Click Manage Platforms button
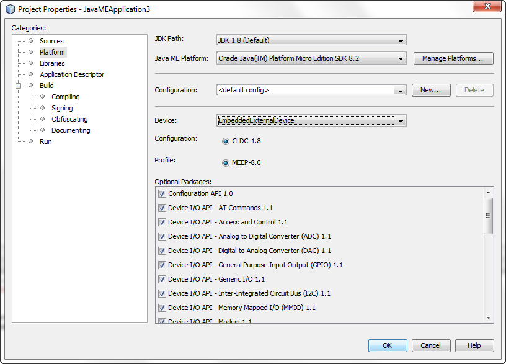 [x=453, y=58]
